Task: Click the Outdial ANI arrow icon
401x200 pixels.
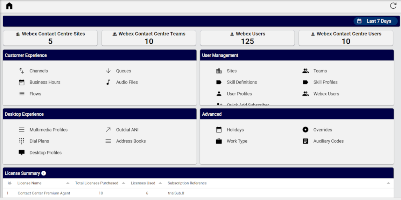Action: [108, 130]
